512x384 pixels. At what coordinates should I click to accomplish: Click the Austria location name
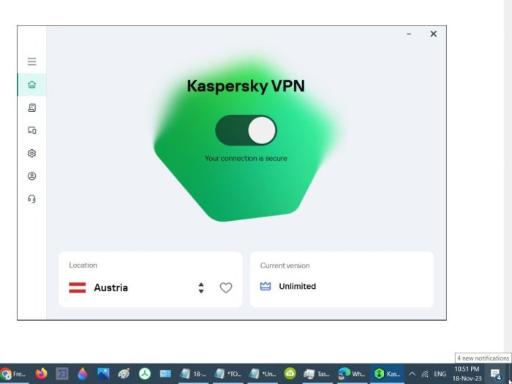[111, 287]
